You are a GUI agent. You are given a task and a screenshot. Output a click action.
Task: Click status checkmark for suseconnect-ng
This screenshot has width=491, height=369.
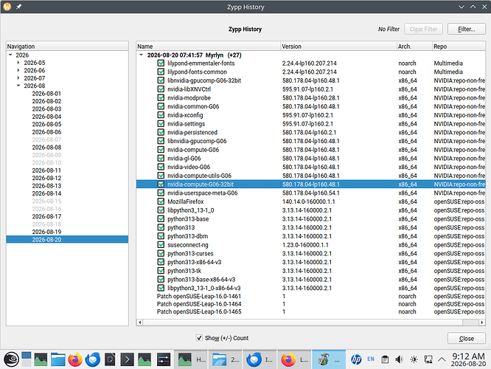(x=161, y=245)
